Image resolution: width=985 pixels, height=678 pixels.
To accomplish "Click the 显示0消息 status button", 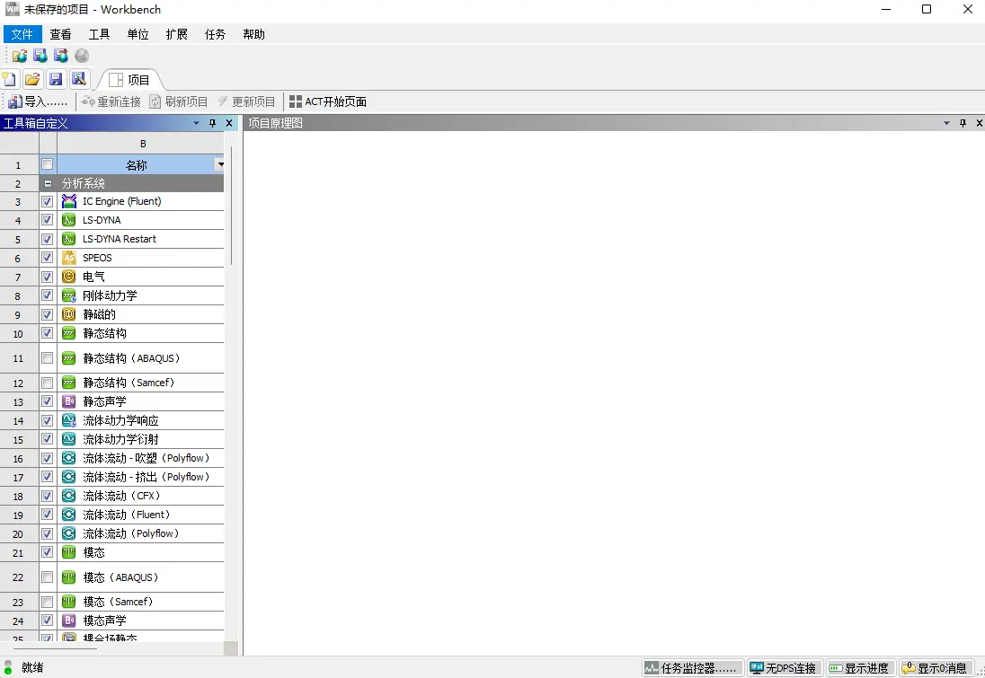I will pos(936,668).
